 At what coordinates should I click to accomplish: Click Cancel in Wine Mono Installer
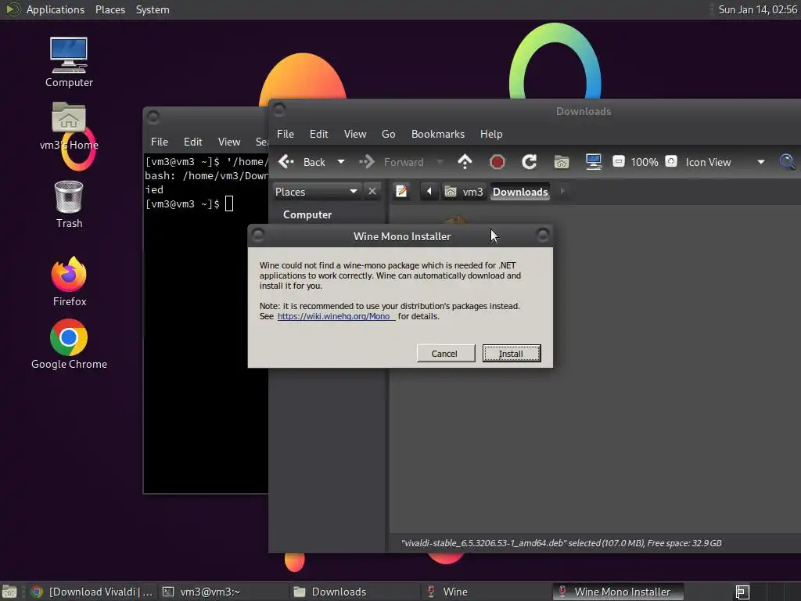point(445,354)
